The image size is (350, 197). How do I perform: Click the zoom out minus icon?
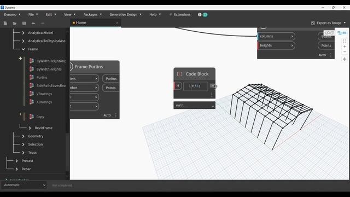coord(345,52)
